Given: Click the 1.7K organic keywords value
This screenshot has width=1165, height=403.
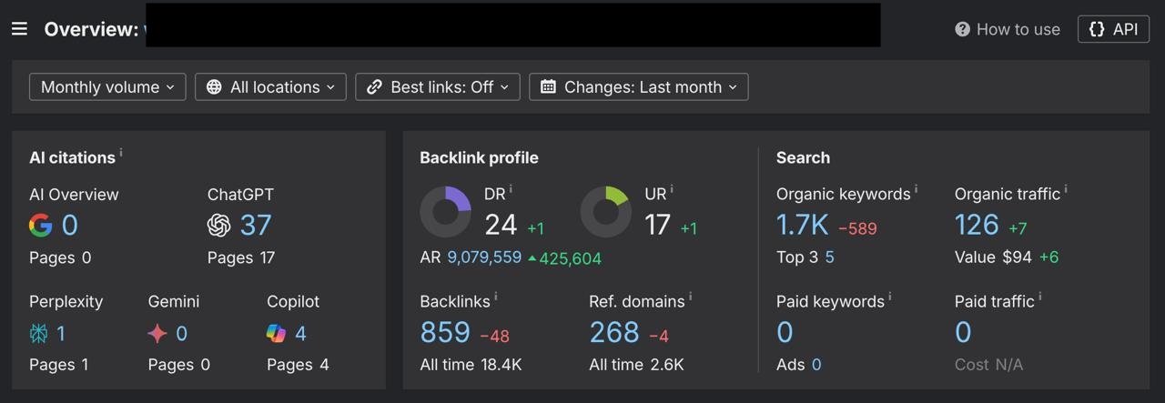Looking at the screenshot, I should (802, 225).
